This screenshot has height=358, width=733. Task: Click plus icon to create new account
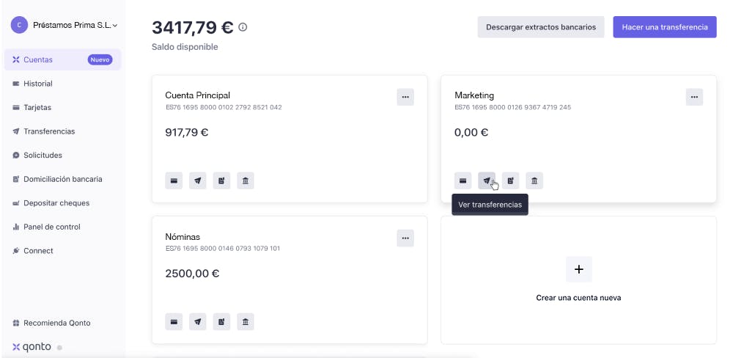pyautogui.click(x=579, y=269)
